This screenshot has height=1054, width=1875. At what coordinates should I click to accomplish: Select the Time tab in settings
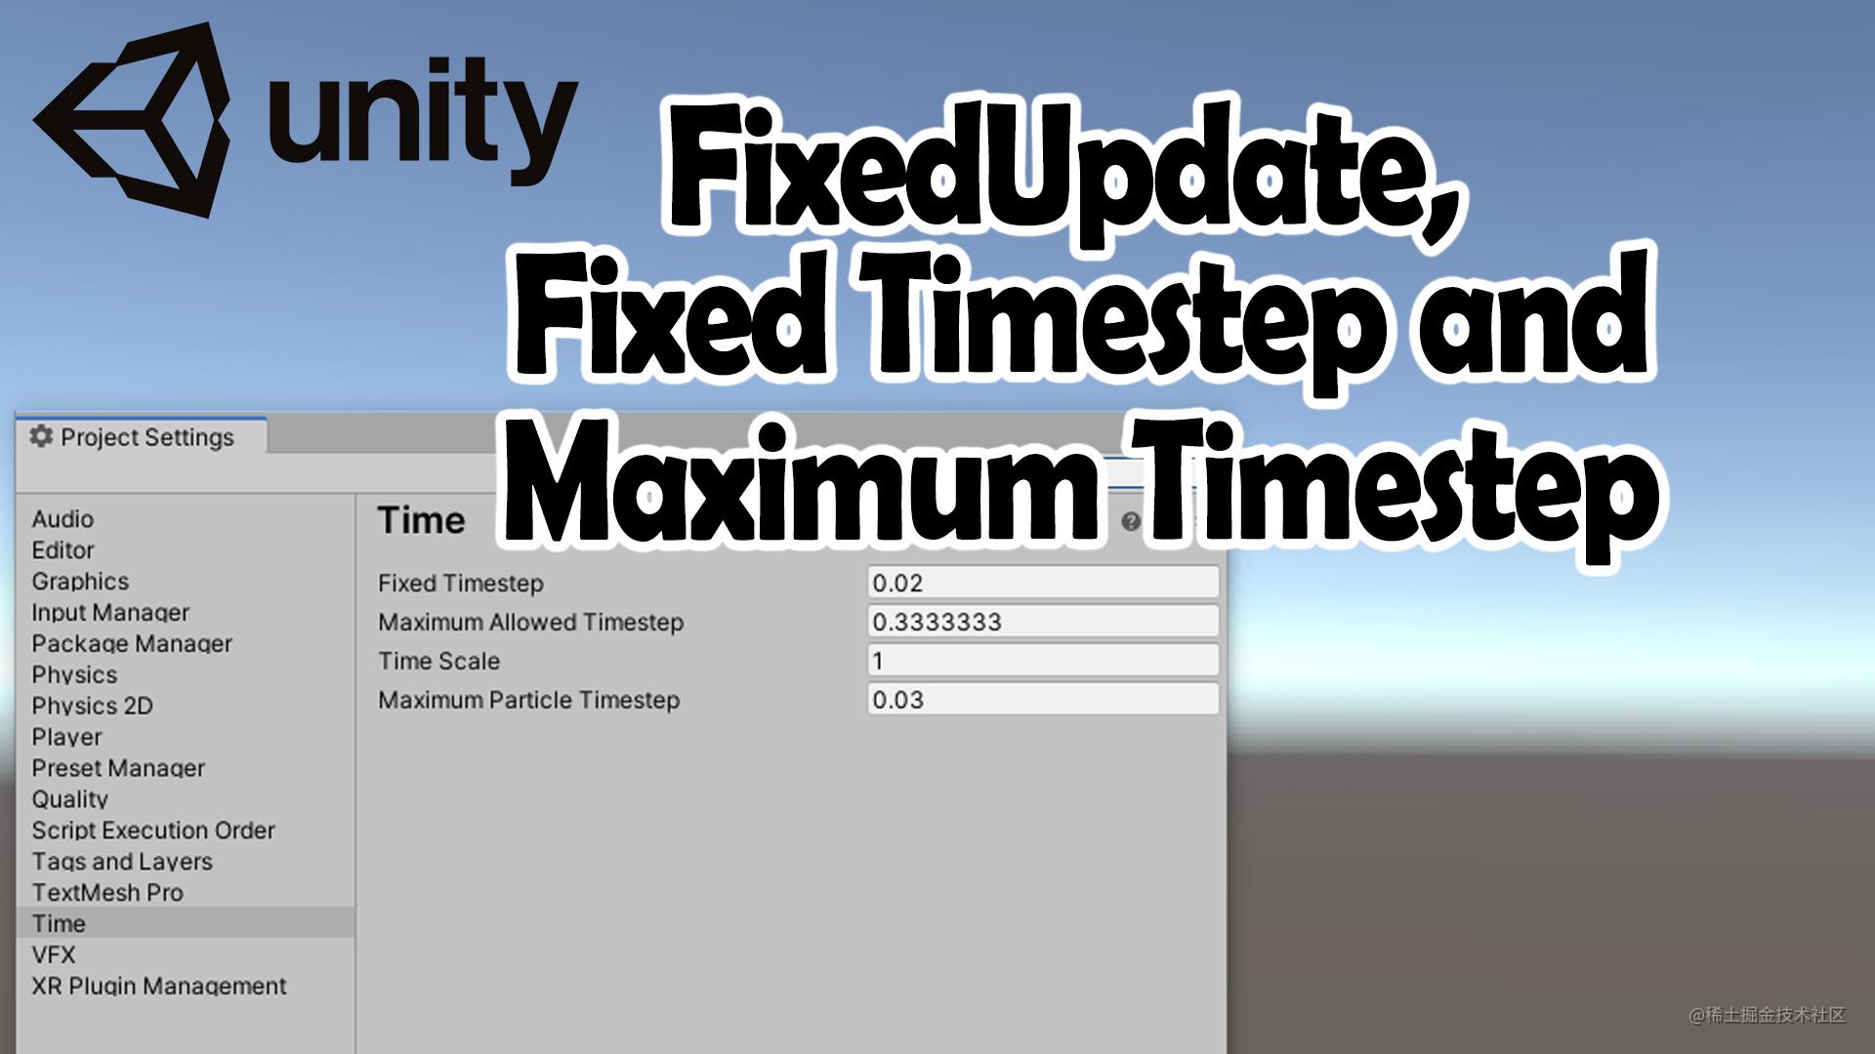click(x=56, y=924)
